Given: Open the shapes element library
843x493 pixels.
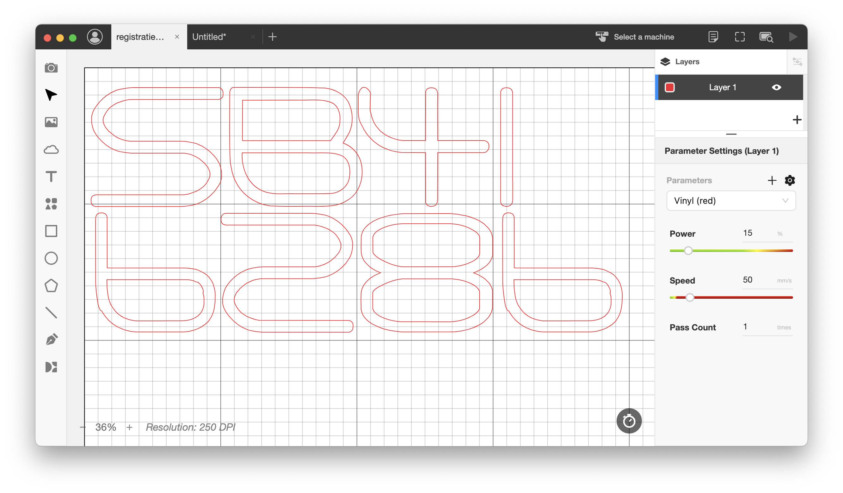Looking at the screenshot, I should (x=51, y=204).
